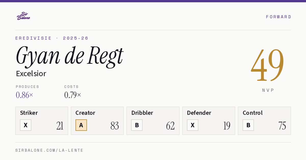Select the X grade badge under Striker
The height and width of the screenshot is (160, 306).
point(26,125)
